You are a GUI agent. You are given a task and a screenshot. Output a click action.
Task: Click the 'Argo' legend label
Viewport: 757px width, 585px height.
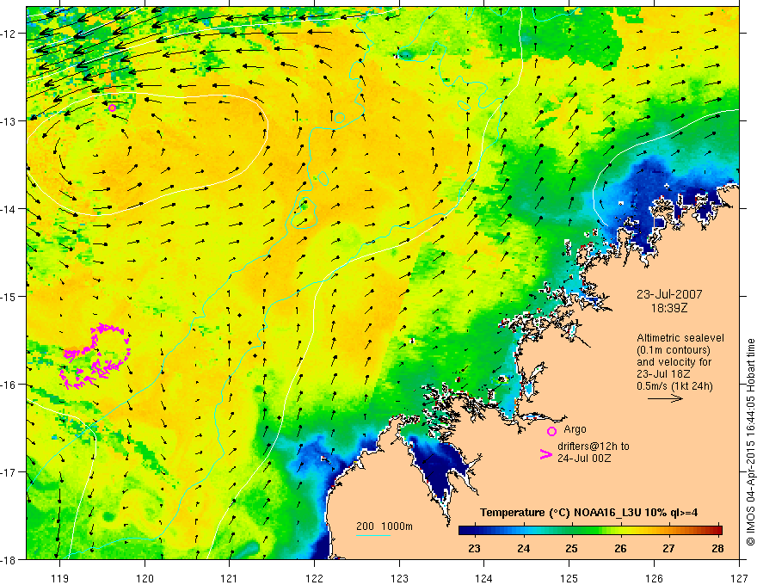[x=575, y=429]
